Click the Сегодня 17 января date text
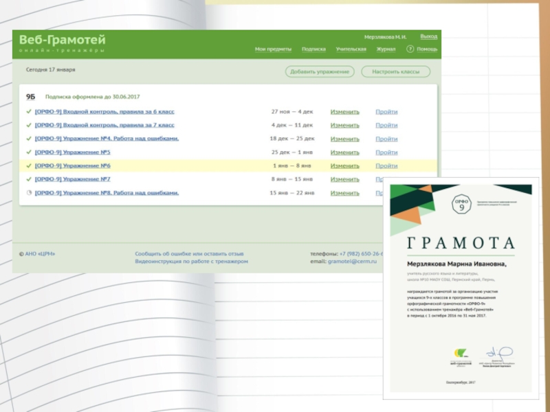The width and height of the screenshot is (550, 412). click(50, 70)
